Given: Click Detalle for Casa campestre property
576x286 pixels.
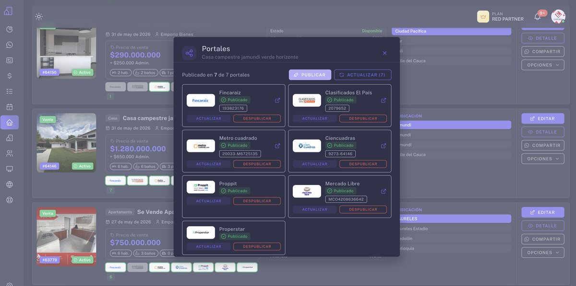Looking at the screenshot, I should 543,132.
